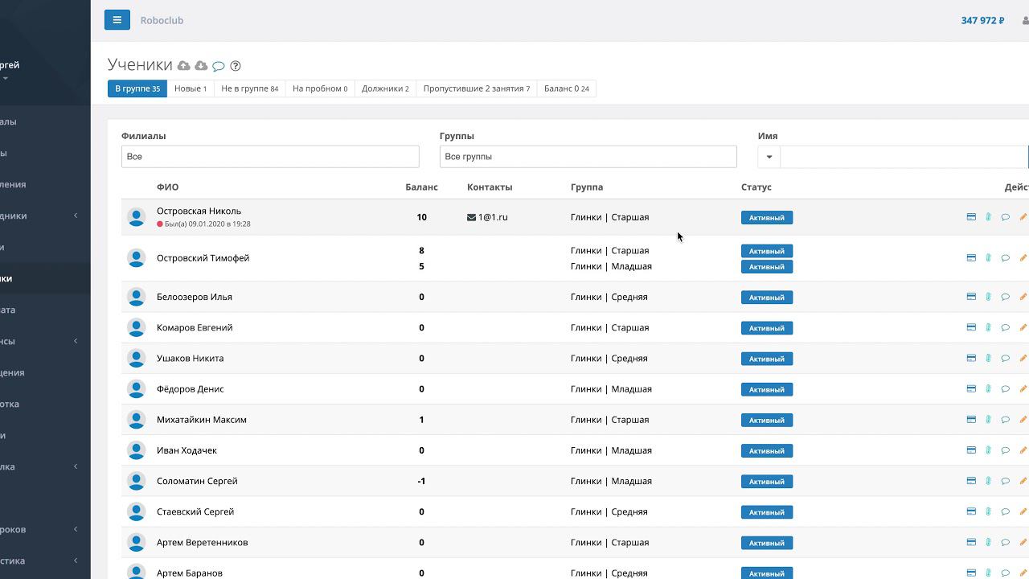The image size is (1029, 579).
Task: Open the Филиалы dropdown showing Все
Action: [x=270, y=157]
